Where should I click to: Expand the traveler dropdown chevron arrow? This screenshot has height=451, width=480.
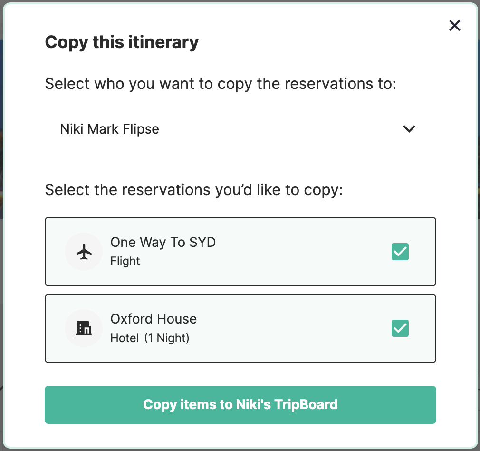409,129
